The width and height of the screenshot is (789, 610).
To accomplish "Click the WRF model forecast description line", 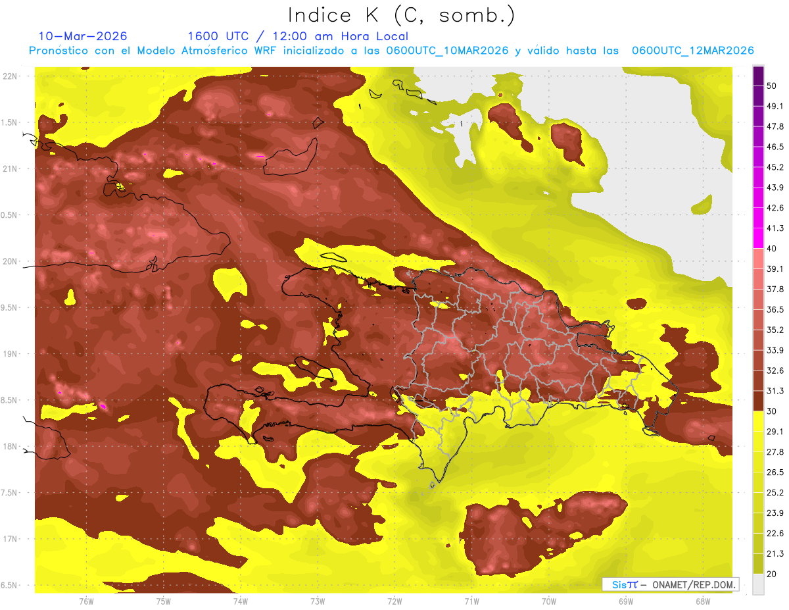I will 391,51.
